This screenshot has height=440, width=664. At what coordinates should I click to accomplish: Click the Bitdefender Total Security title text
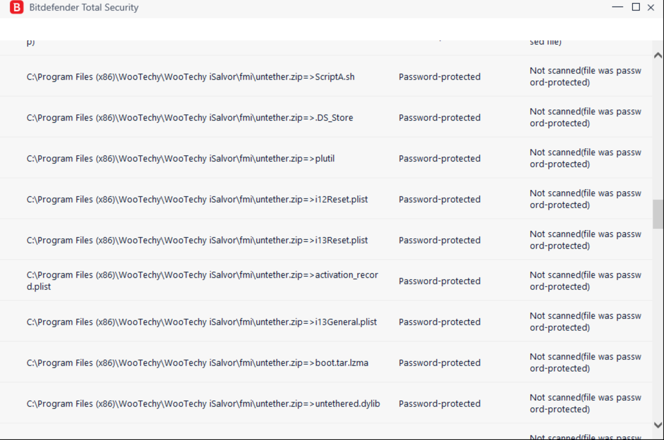point(84,7)
